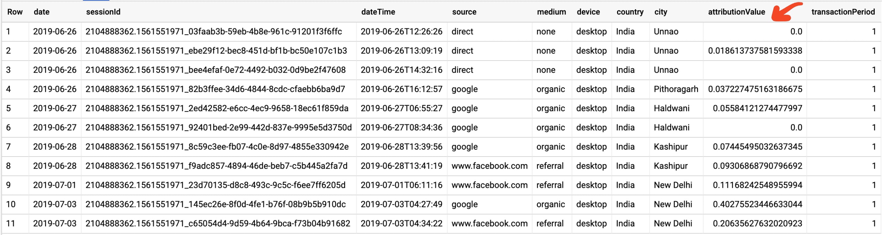
Task: Click the country column header
Action: tap(630, 12)
